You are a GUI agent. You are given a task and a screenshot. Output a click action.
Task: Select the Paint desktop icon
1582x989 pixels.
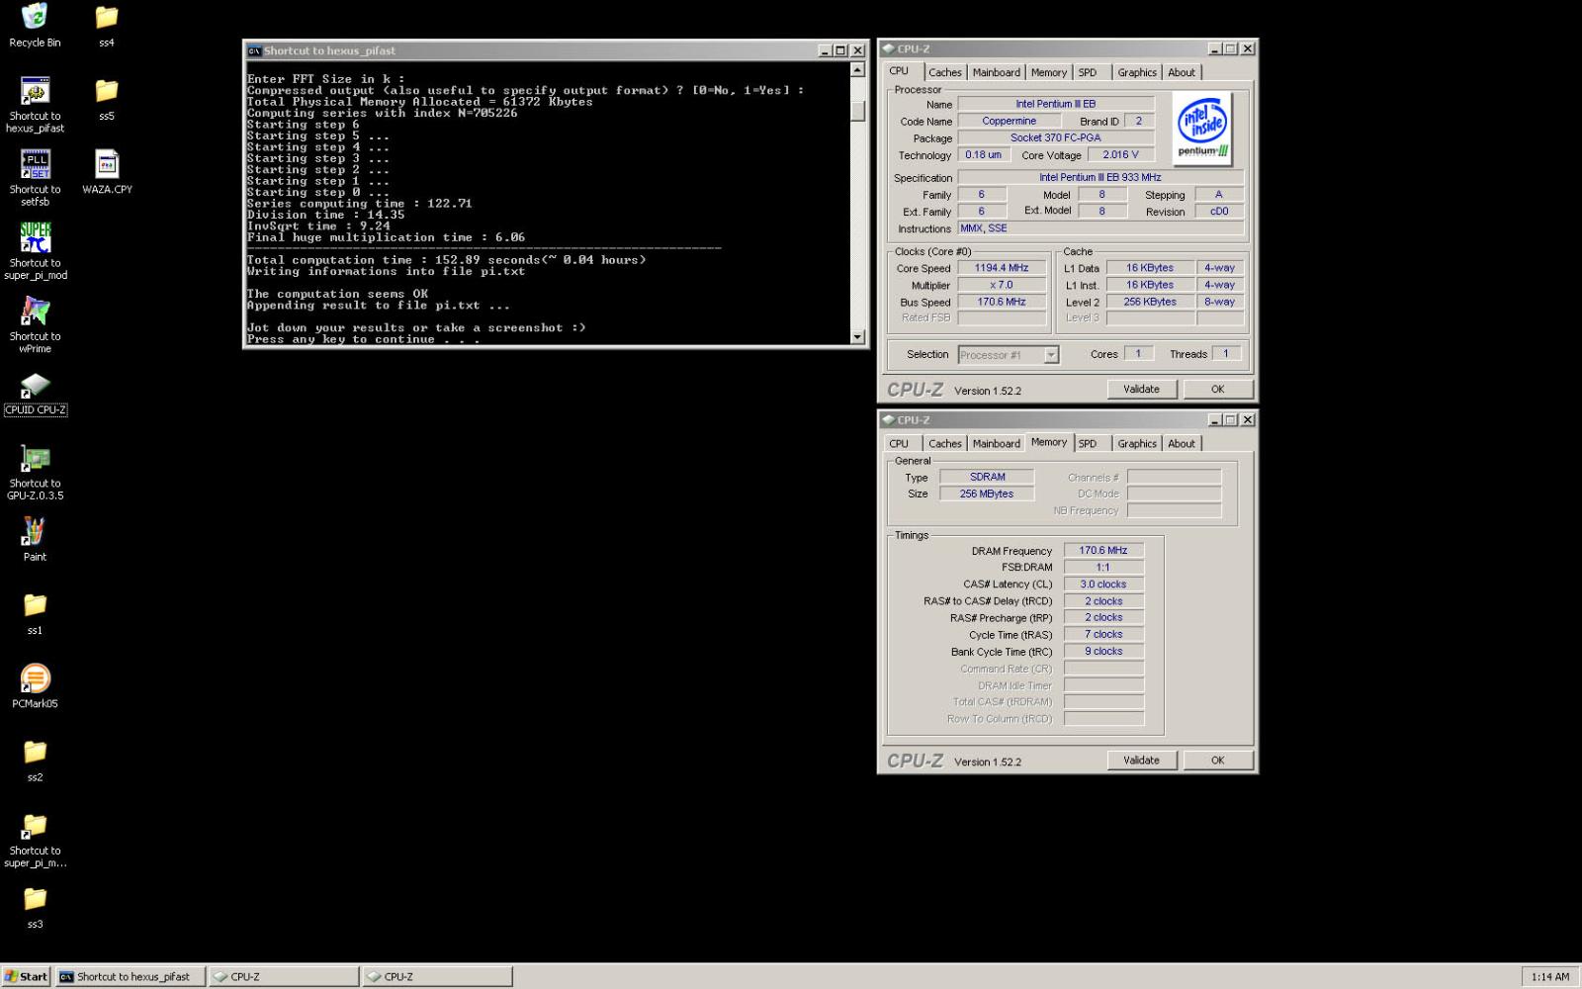35,539
